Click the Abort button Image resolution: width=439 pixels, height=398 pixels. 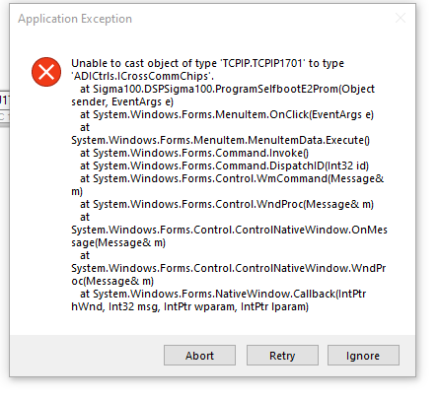[x=199, y=355]
